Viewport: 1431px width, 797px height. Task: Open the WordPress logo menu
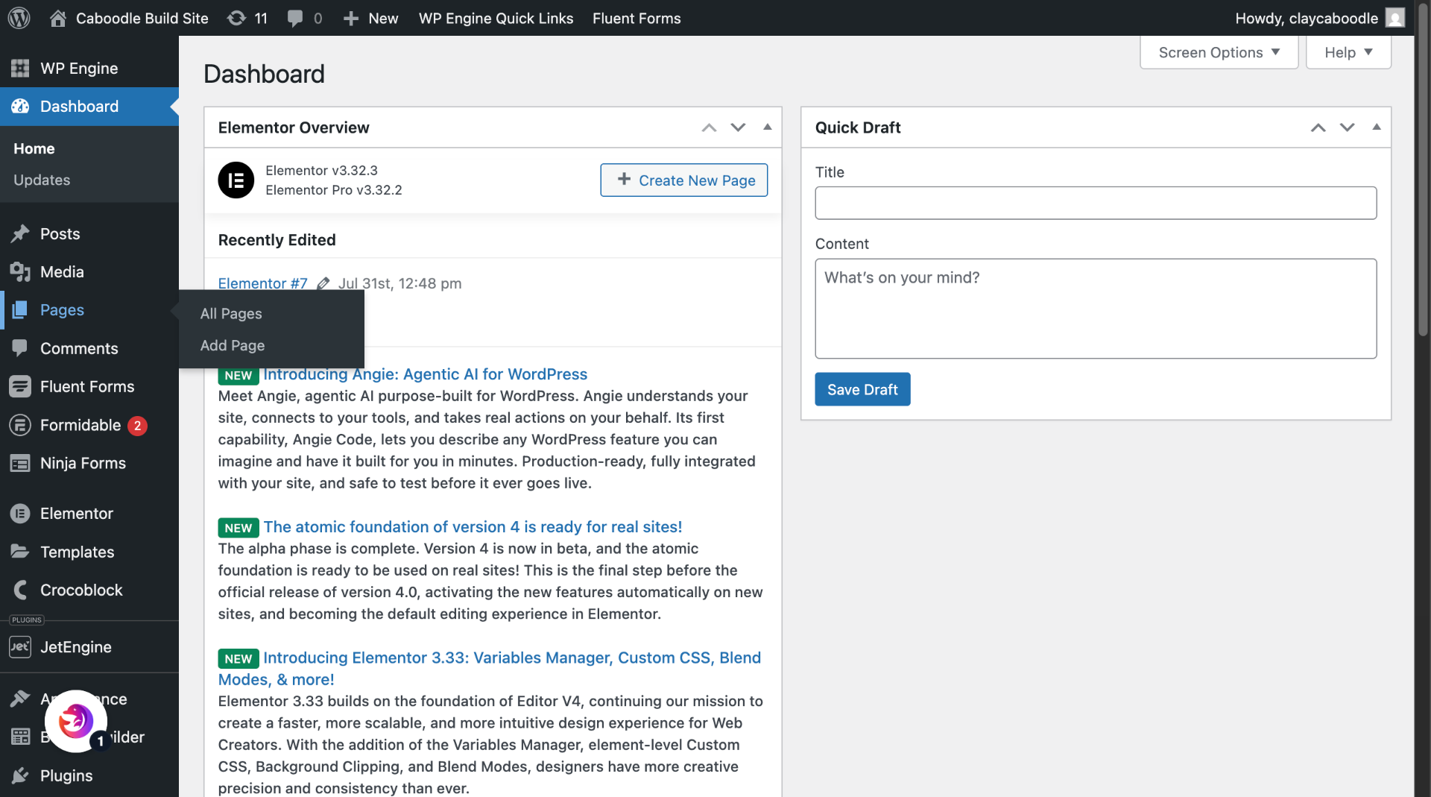19,18
